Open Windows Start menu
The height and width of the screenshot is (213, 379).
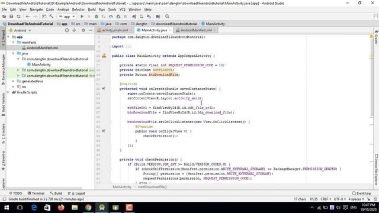(7, 208)
